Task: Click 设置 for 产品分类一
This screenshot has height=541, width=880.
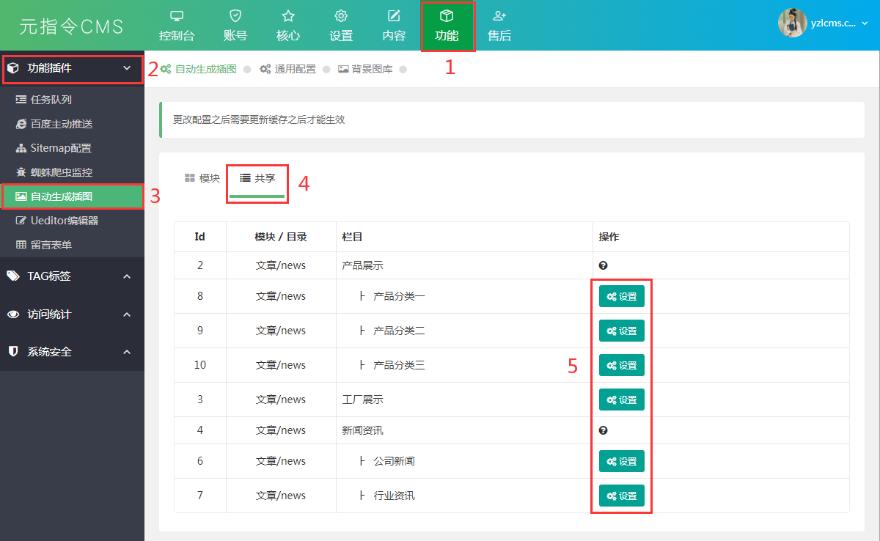Action: [x=622, y=296]
